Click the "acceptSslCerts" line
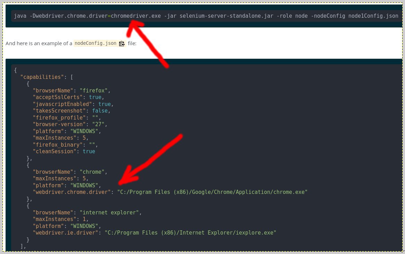Viewport: 405px width, 254px height. [68, 97]
